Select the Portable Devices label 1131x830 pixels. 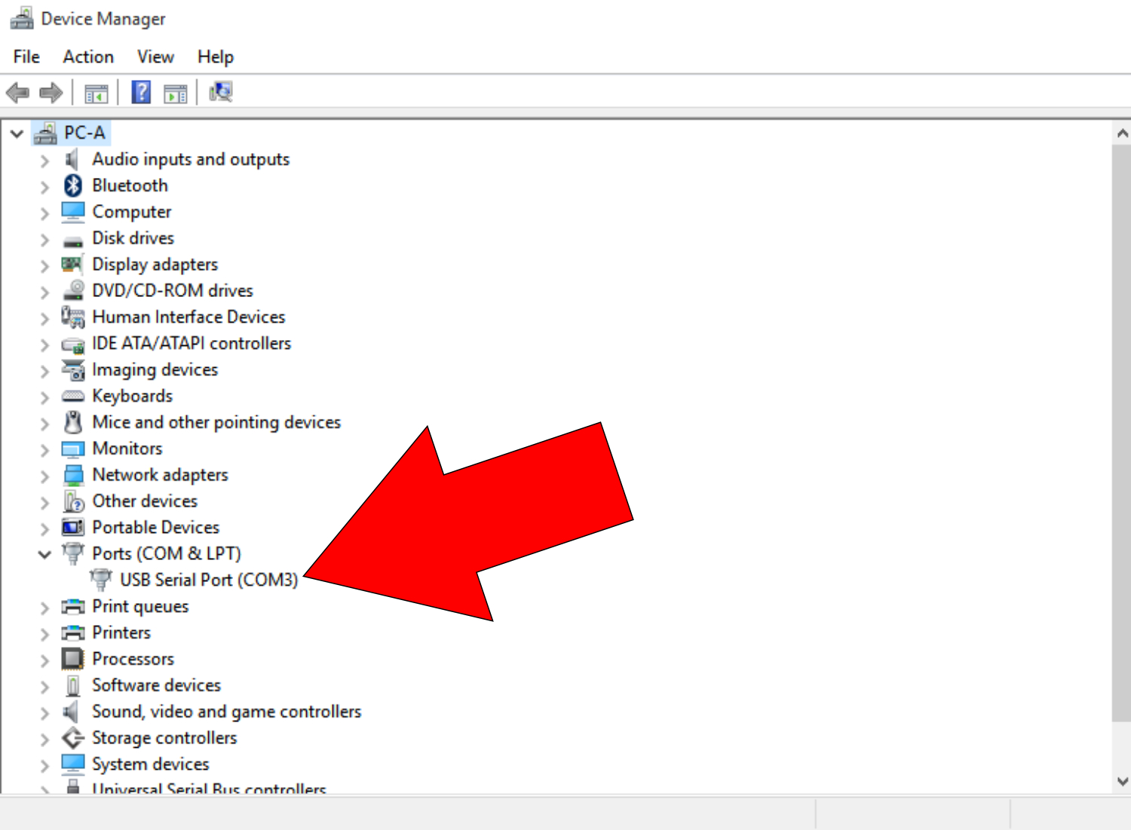pos(156,527)
